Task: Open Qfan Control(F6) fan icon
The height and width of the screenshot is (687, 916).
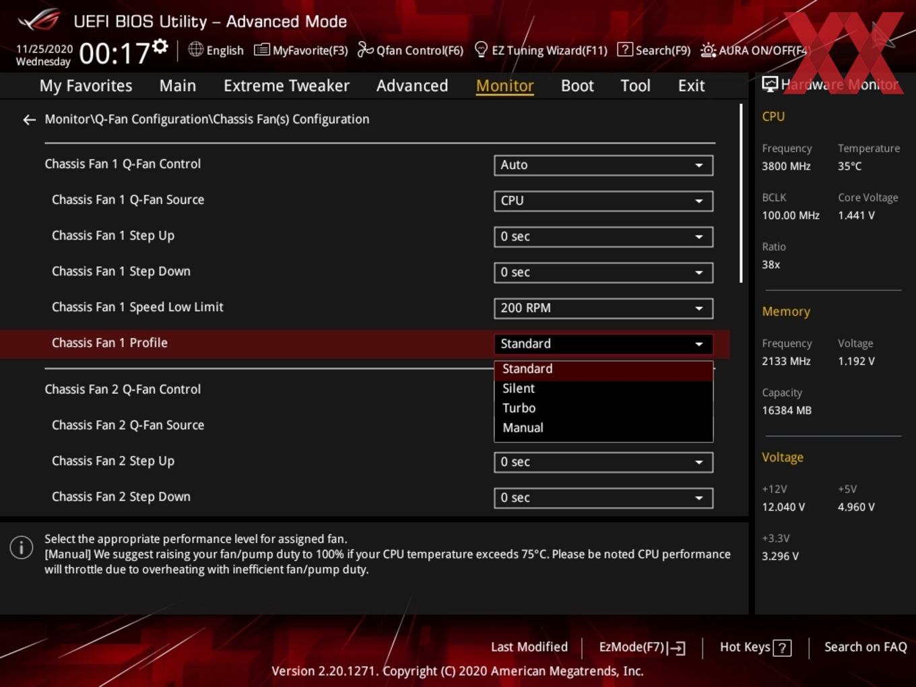Action: [x=365, y=50]
